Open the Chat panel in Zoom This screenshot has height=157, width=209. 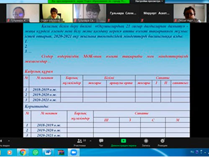(101, 143)
